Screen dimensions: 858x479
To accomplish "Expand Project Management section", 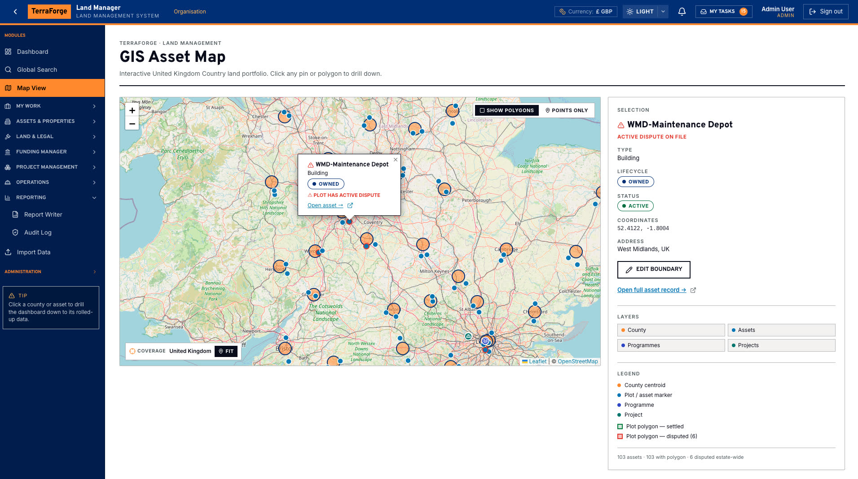I will [52, 167].
